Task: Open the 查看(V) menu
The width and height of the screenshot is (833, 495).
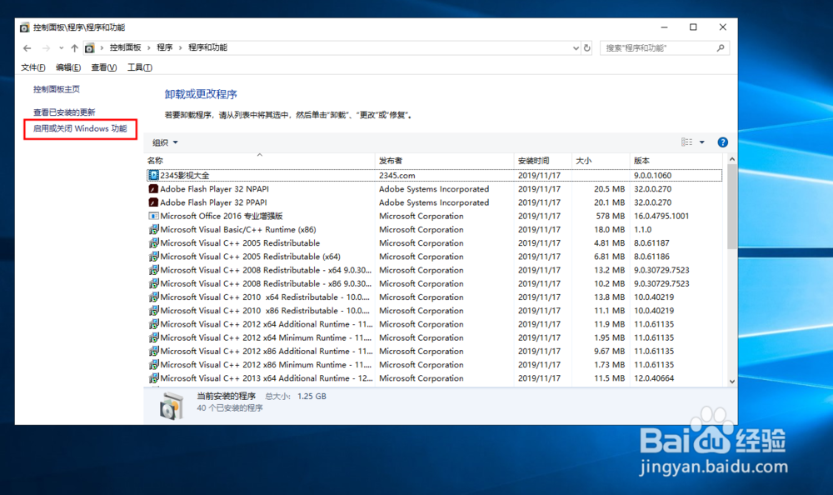Action: coord(103,67)
